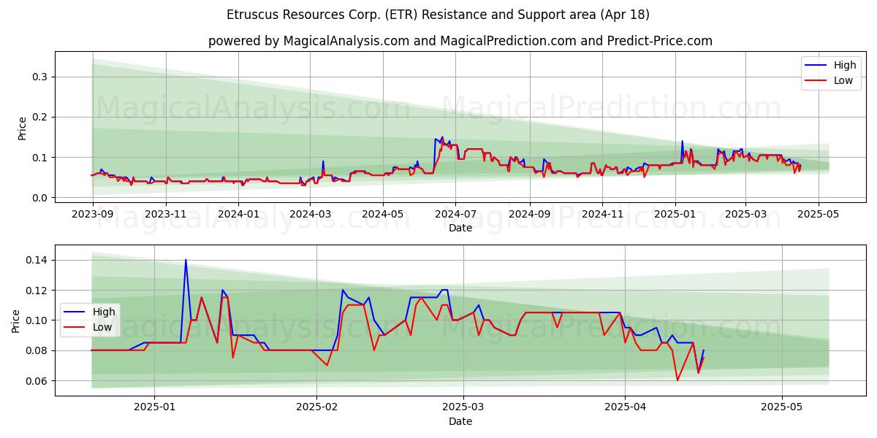Click the '2024-09' tick label on the top chart

530,214
